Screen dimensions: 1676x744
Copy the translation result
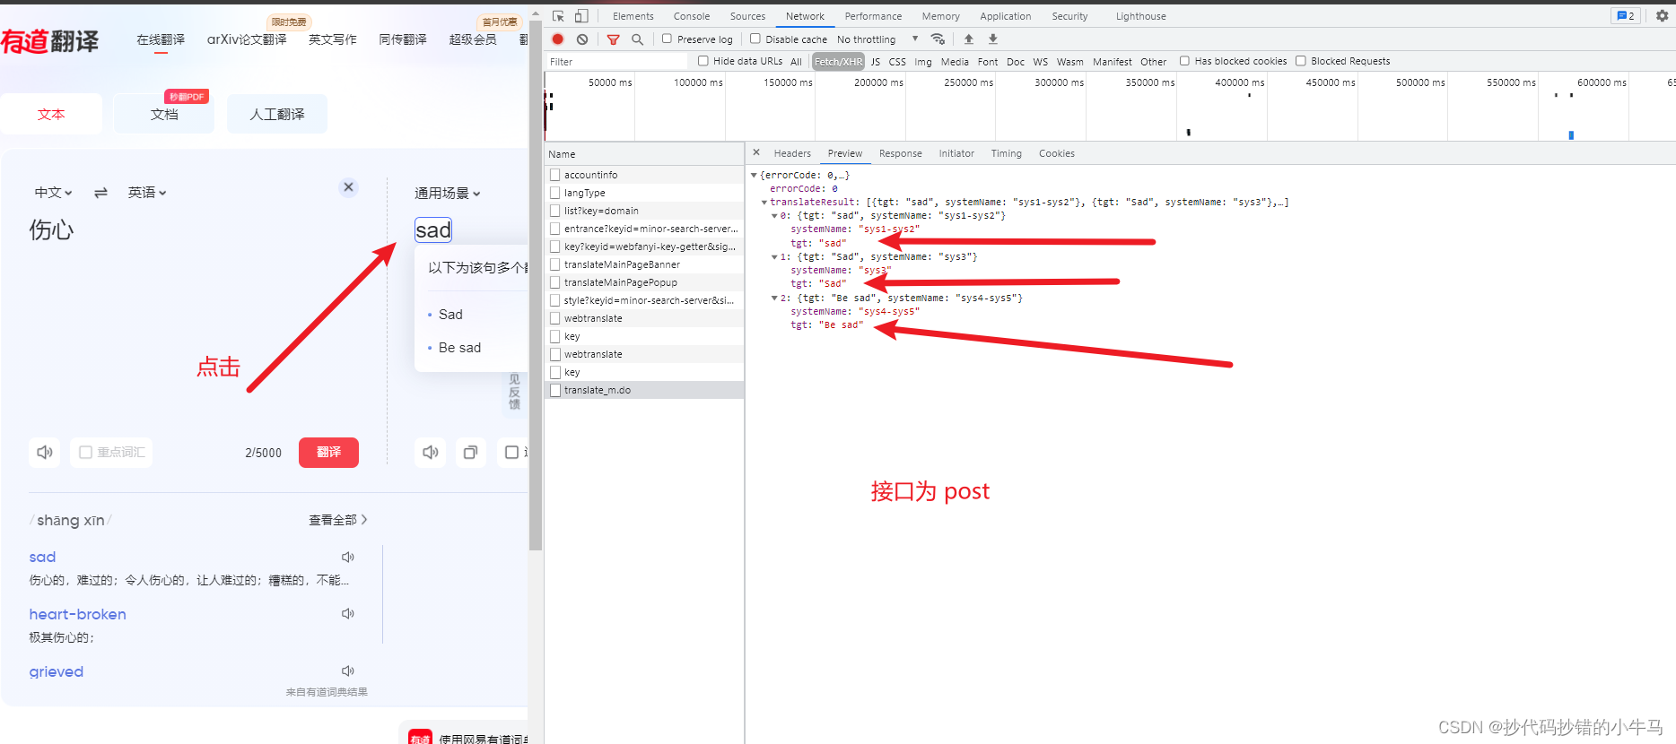470,452
